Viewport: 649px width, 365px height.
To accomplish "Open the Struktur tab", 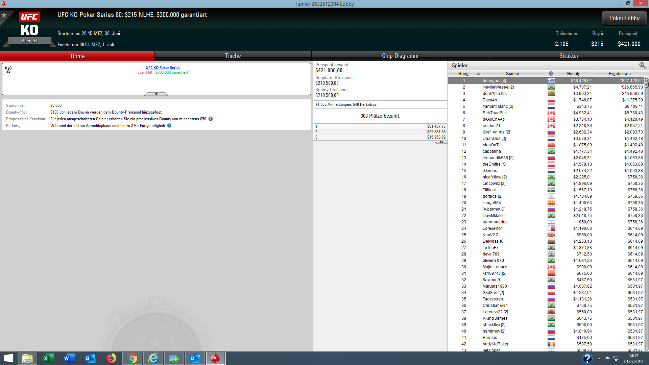I will pyautogui.click(x=569, y=56).
